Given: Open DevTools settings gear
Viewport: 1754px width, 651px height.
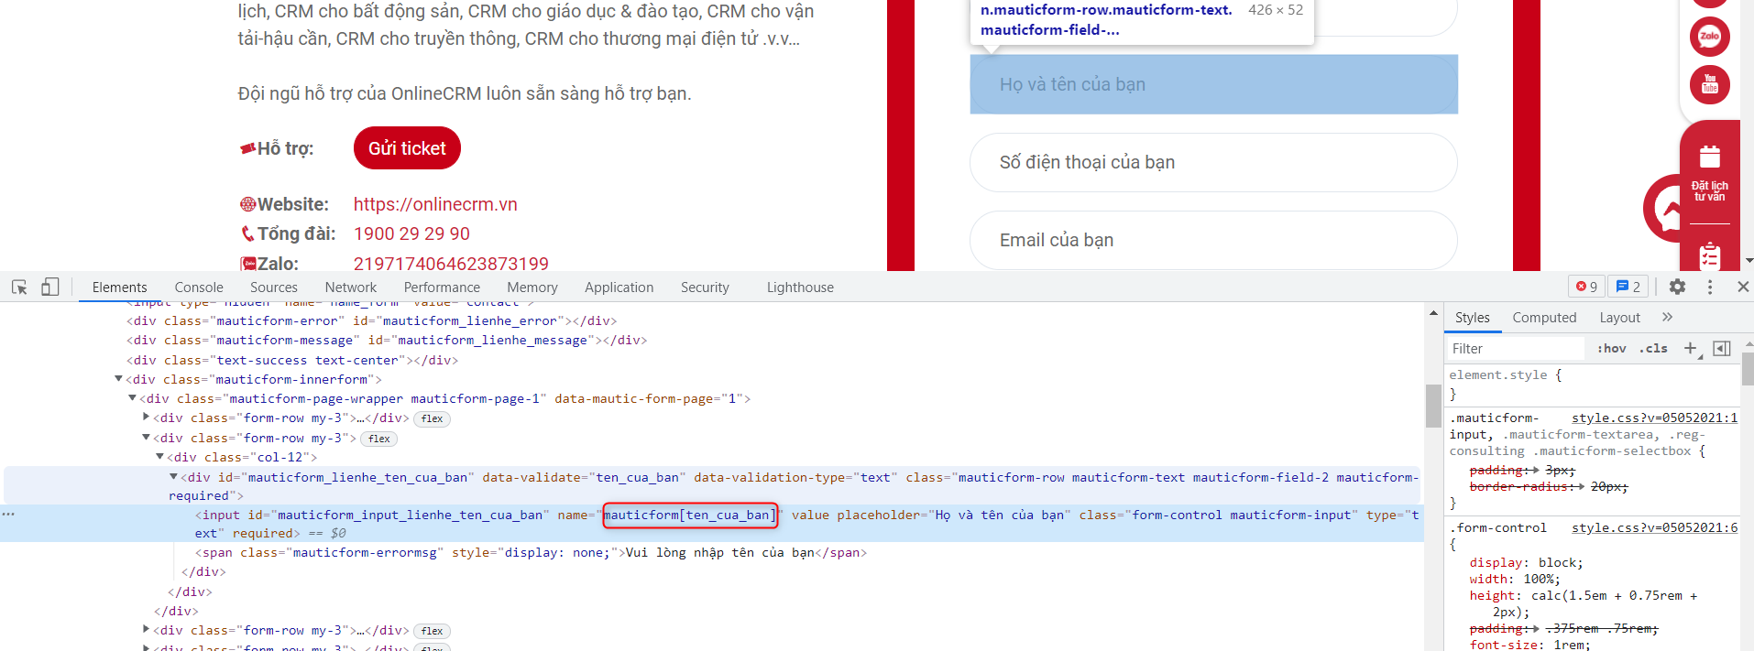Looking at the screenshot, I should pyautogui.click(x=1677, y=287).
